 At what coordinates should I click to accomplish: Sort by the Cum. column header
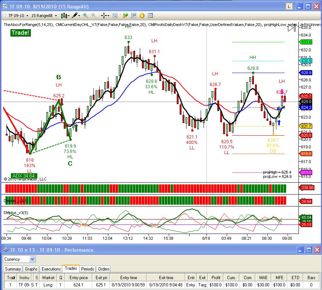(231, 277)
